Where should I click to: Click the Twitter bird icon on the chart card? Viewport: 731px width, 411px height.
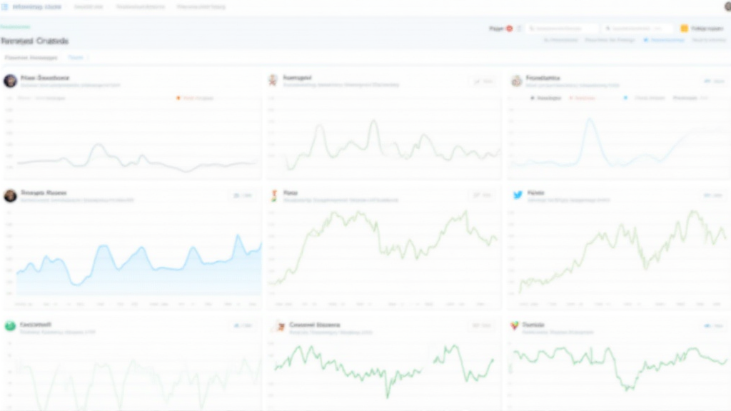(518, 194)
